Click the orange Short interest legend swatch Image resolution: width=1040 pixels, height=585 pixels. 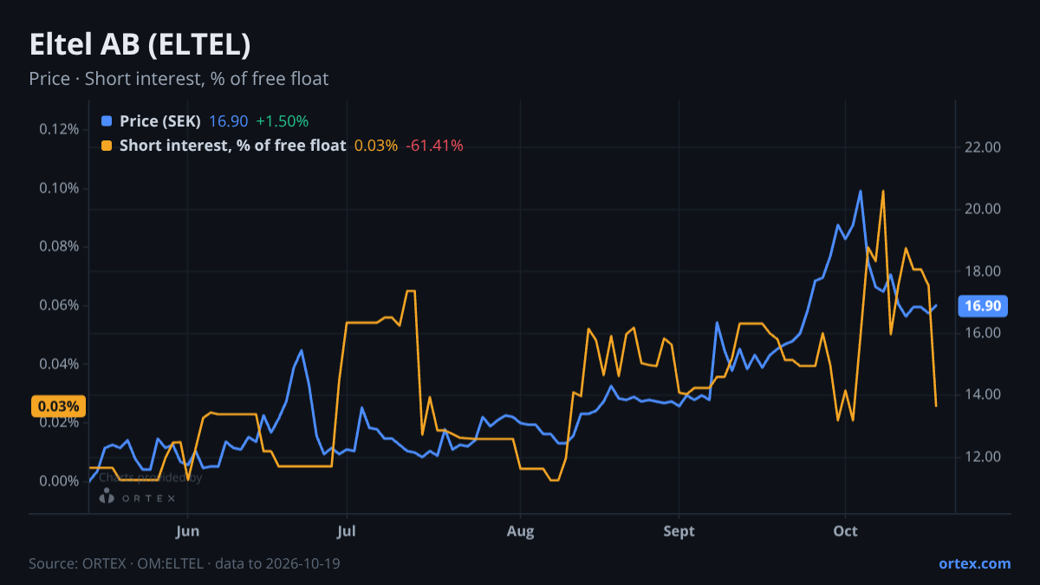coord(107,146)
